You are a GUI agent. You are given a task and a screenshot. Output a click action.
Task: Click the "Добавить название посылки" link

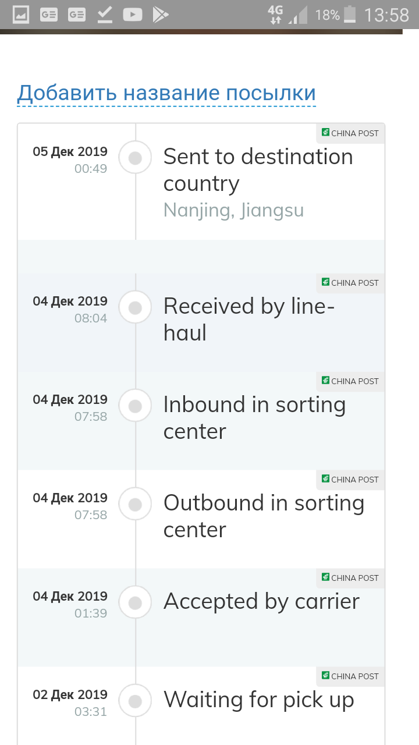coord(166,93)
